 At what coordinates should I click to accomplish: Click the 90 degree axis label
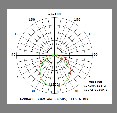(96, 55)
